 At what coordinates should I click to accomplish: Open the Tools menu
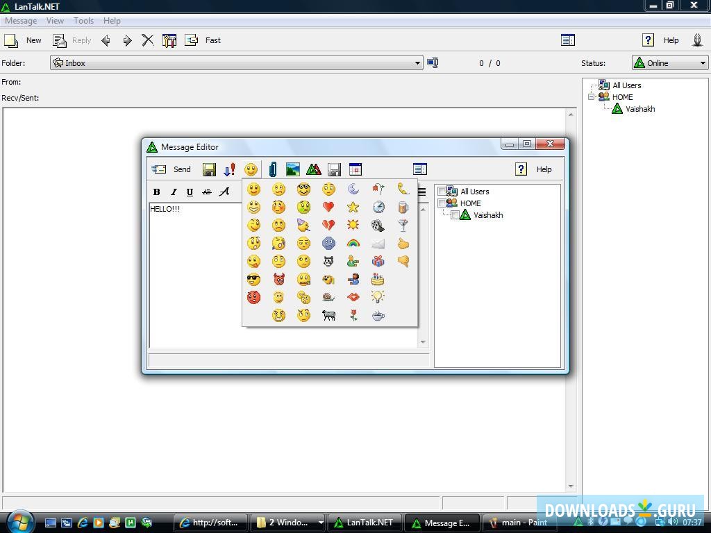coord(83,21)
